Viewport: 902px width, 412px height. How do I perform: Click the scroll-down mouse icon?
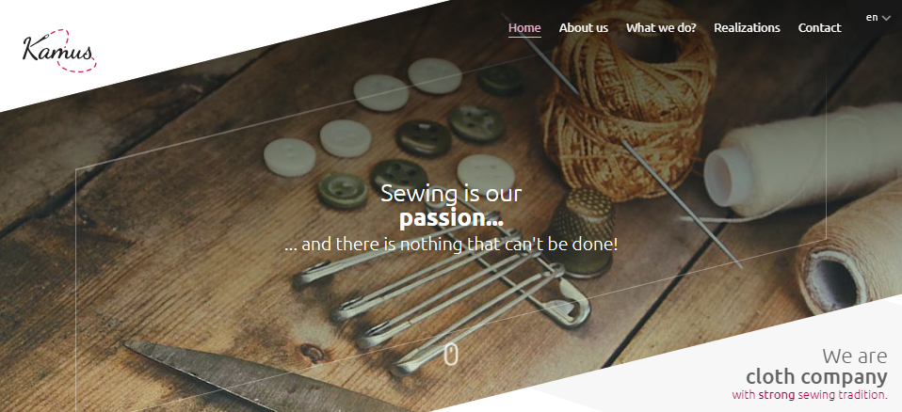pyautogui.click(x=451, y=354)
